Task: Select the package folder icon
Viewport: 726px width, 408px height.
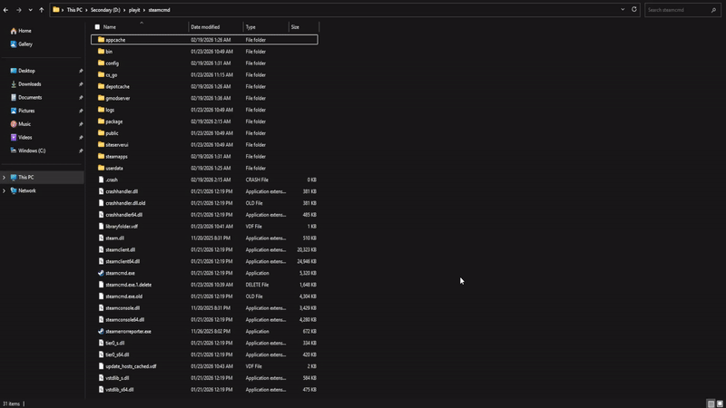Action: click(x=101, y=121)
